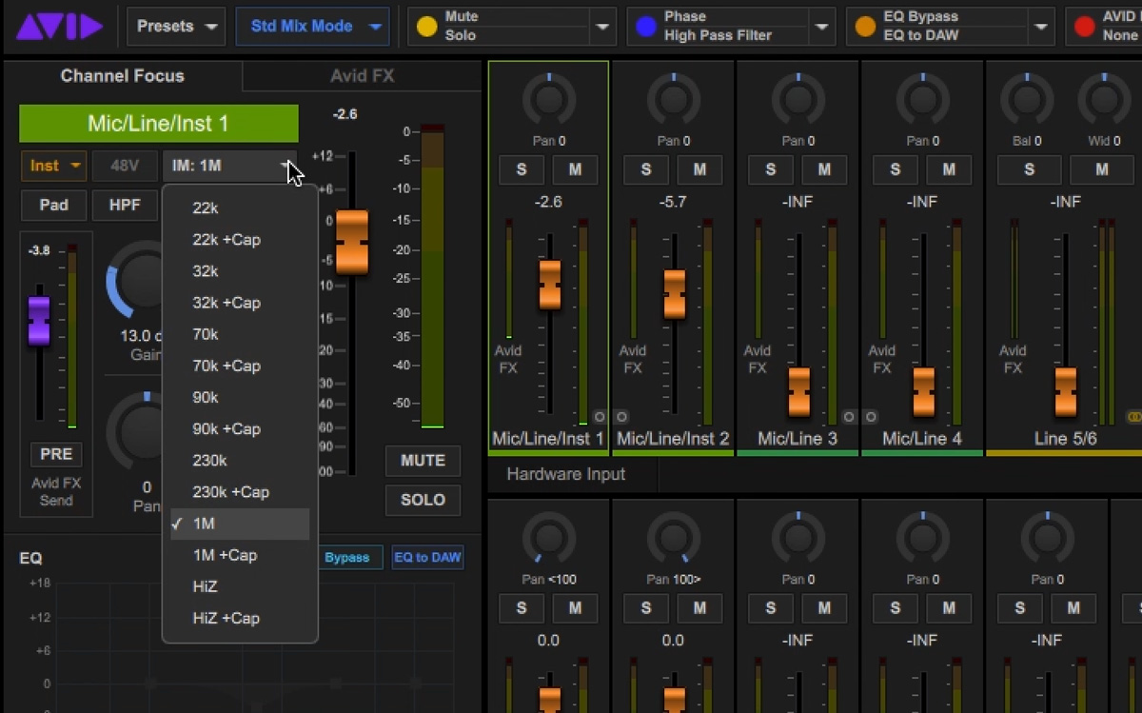Solo the Mic/Line/Inst 1 channel strip

[522, 169]
